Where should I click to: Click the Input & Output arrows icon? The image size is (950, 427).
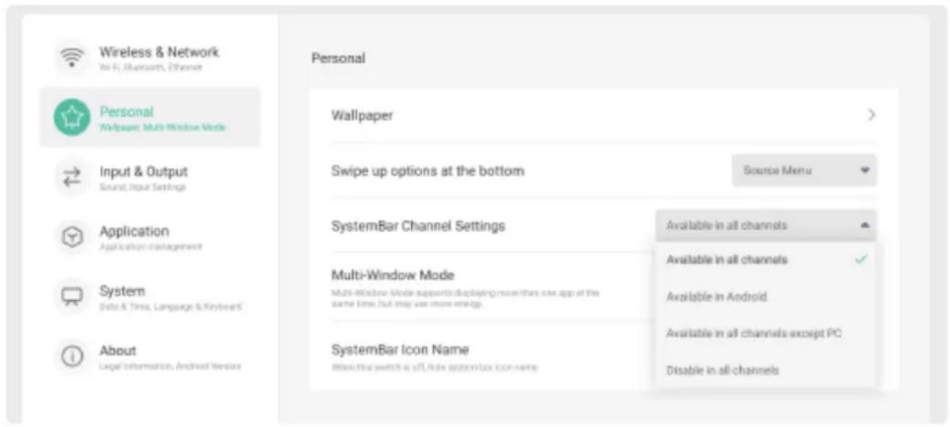[71, 177]
